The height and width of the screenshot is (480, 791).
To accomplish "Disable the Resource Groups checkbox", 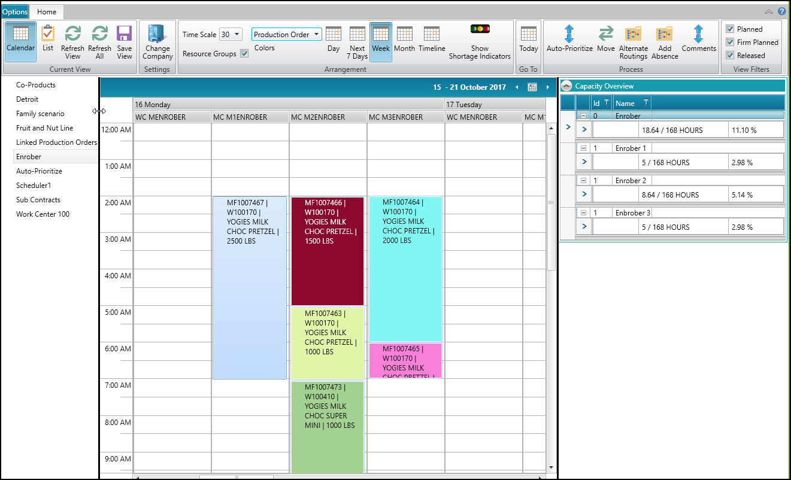I will pos(244,53).
